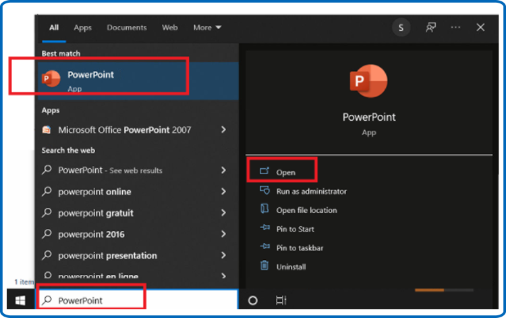This screenshot has height=318, width=506.
Task: Select 'powerpoint gratuit' suggestion text
Action: [96, 213]
